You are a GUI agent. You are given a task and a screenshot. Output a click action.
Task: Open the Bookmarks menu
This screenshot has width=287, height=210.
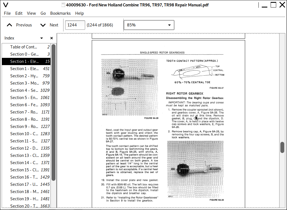point(60,13)
